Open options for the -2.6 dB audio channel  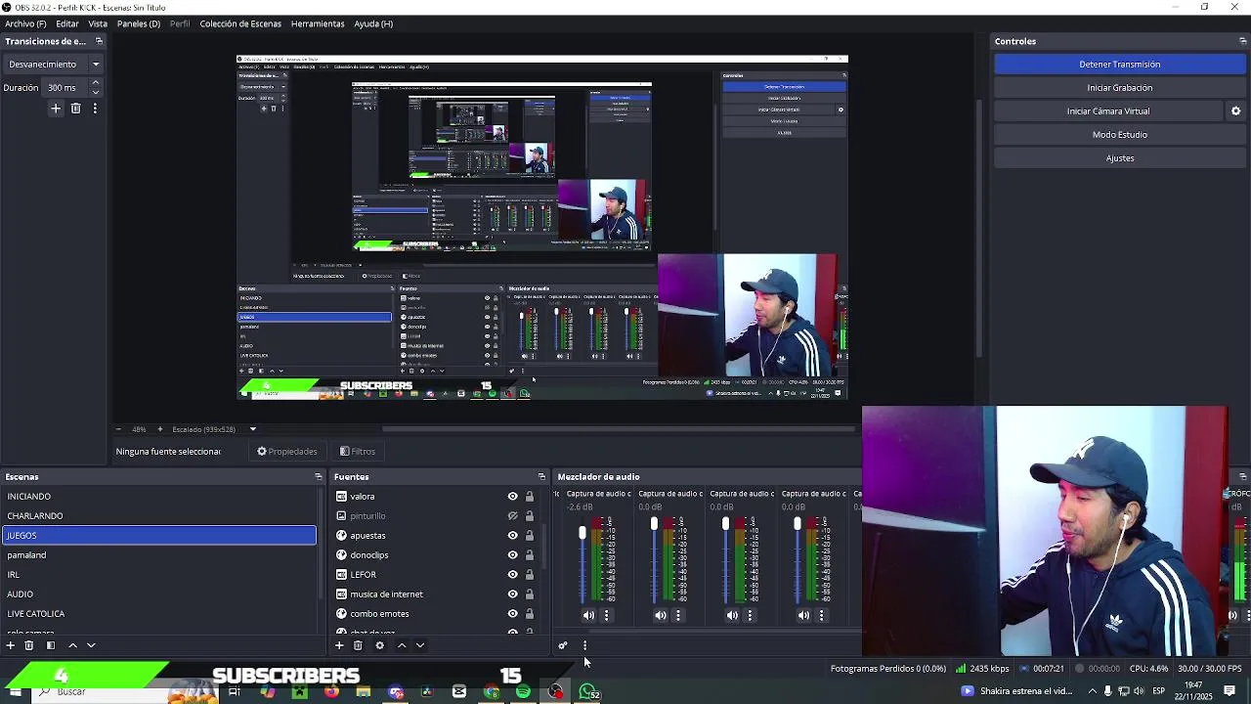[x=606, y=615]
